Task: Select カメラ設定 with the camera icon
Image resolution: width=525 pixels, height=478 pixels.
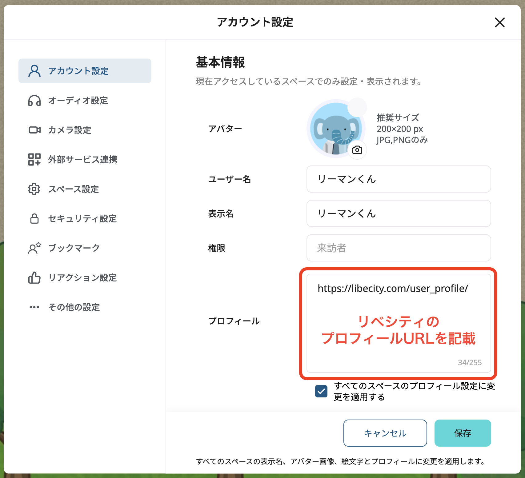Action: click(x=34, y=130)
